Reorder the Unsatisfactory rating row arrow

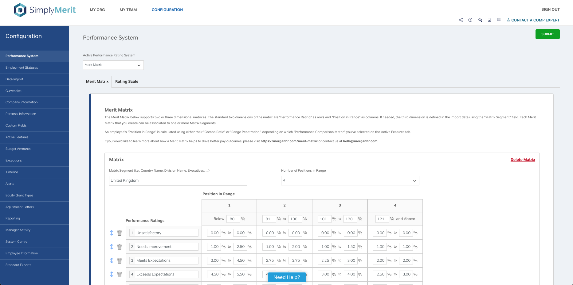click(x=112, y=233)
